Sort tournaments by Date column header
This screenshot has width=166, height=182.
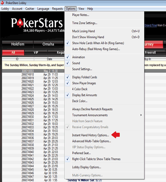[49, 59]
